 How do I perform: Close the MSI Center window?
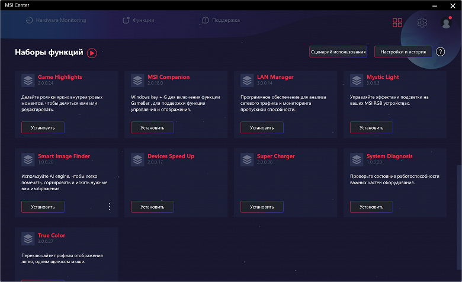pyautogui.click(x=453, y=5)
